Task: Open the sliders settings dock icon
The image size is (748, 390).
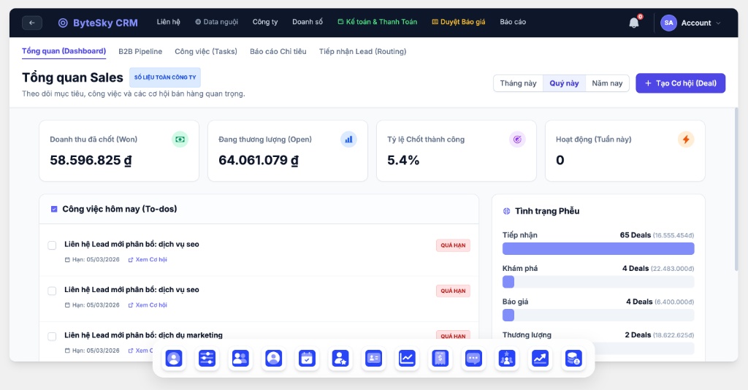Action: pyautogui.click(x=207, y=359)
